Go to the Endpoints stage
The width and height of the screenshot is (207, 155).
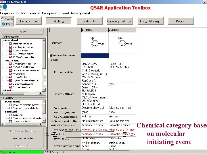89,21
